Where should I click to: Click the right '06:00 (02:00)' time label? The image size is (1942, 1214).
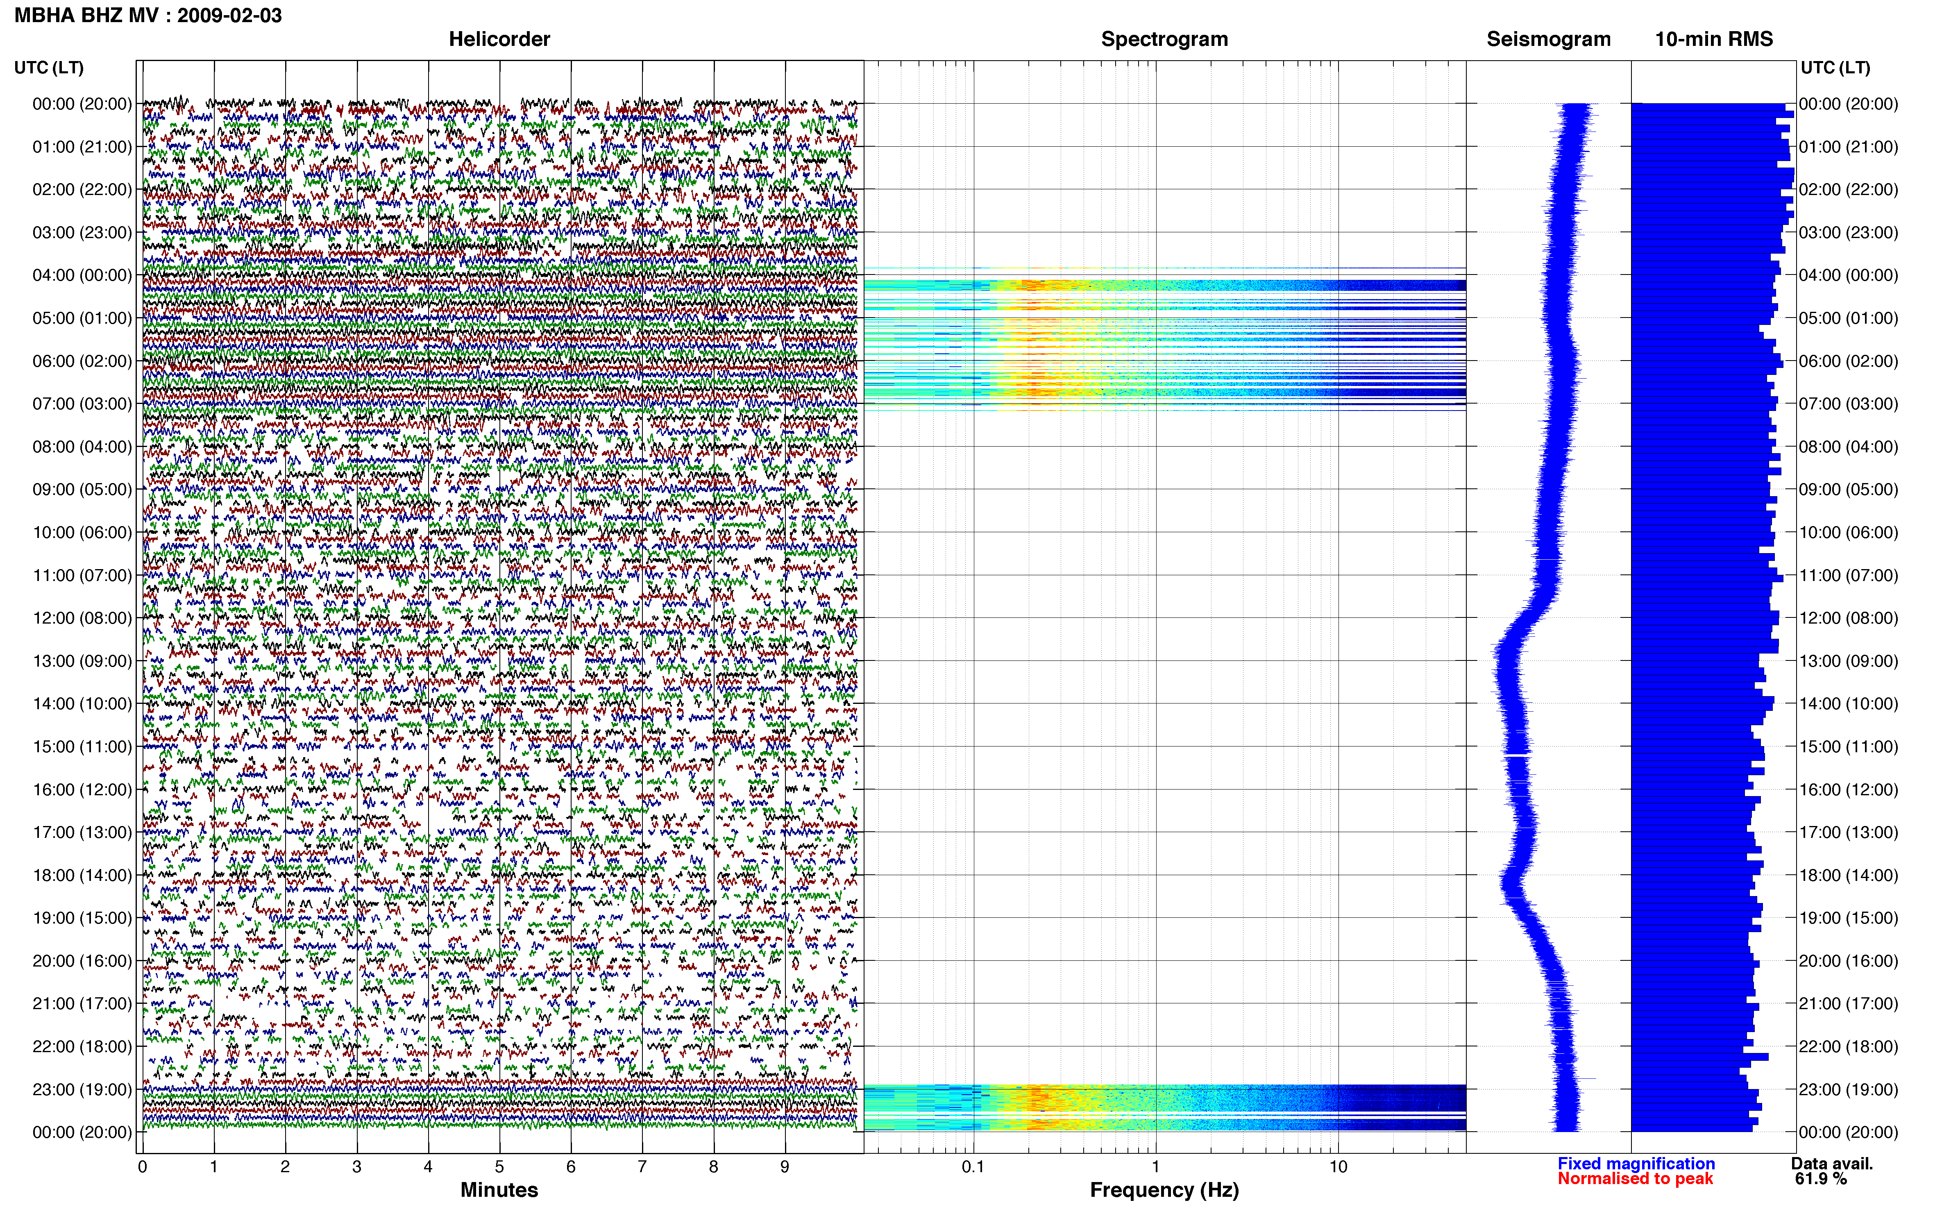pos(1848,361)
